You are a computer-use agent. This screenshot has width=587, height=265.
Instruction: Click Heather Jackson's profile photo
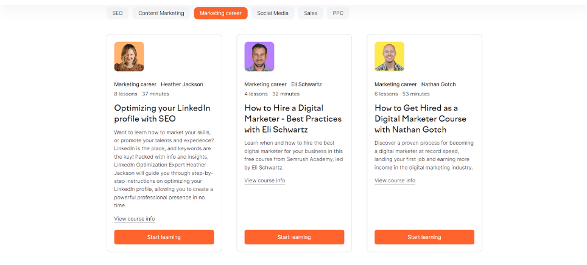click(x=129, y=57)
